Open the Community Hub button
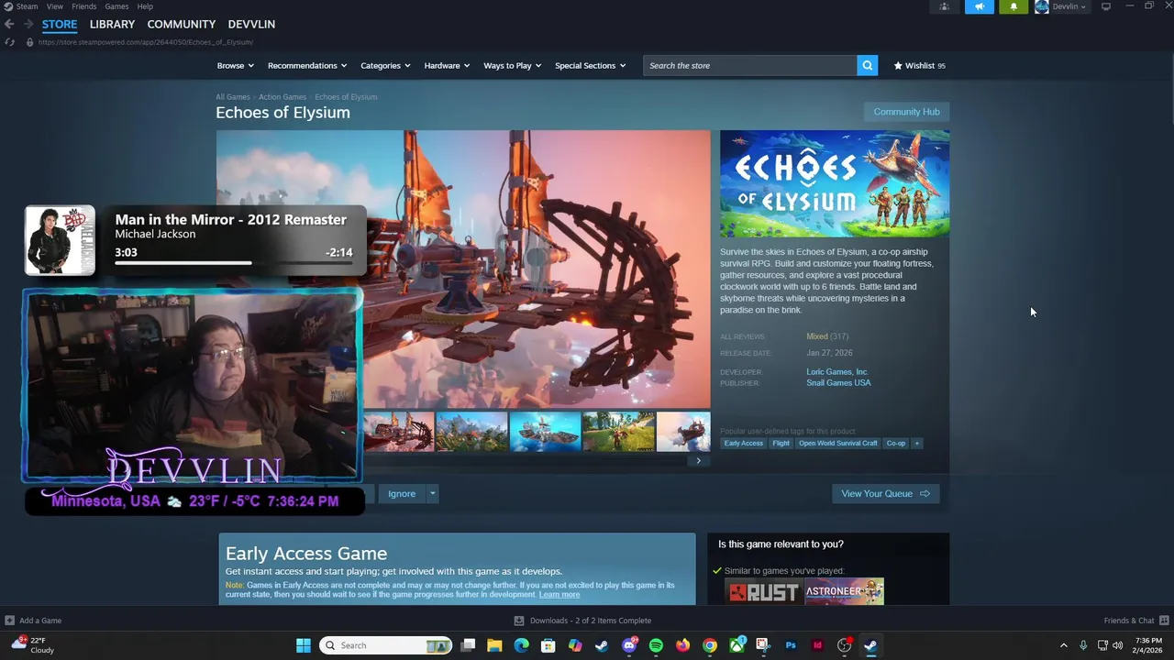Image resolution: width=1174 pixels, height=660 pixels. click(x=906, y=112)
